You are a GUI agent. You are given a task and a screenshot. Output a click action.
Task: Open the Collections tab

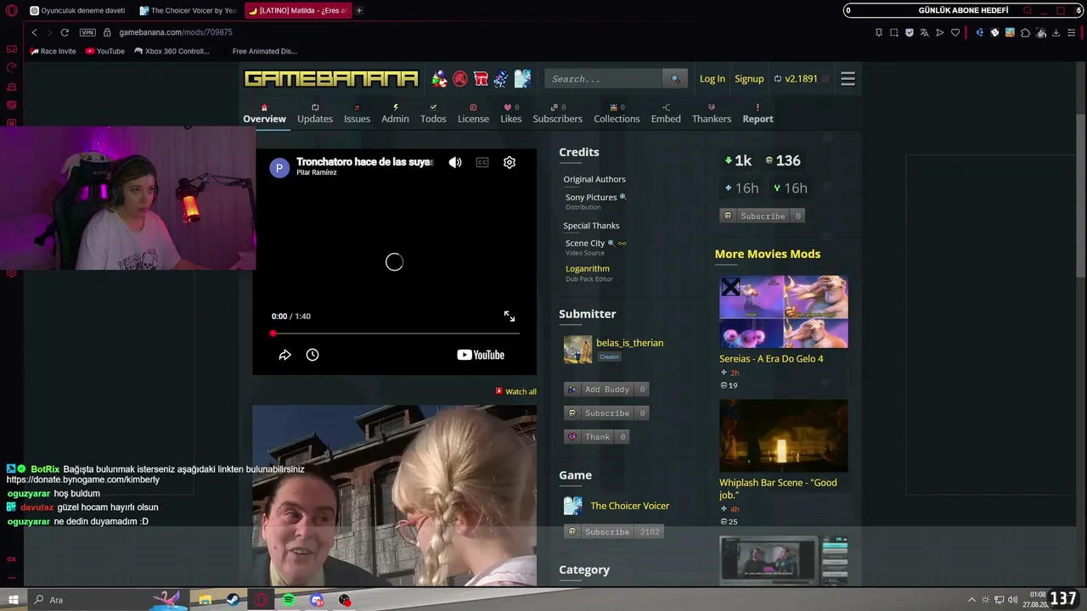click(x=617, y=114)
